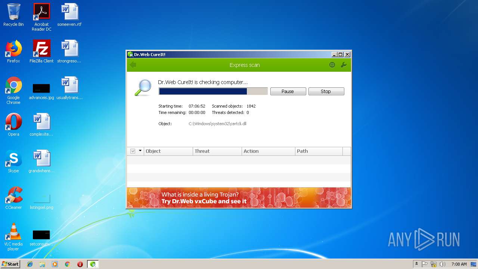Select the CCleaner desktop shortcut

[13, 198]
